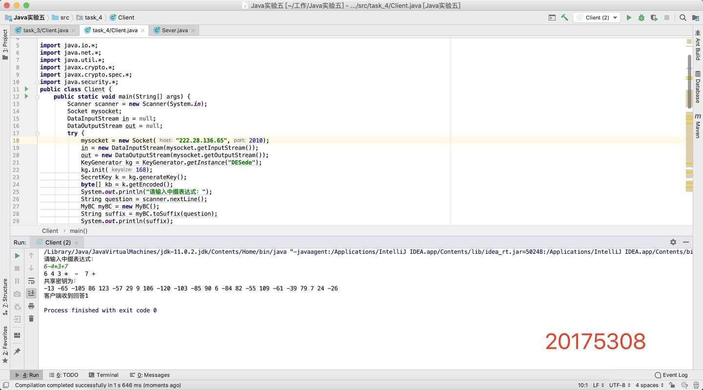This screenshot has height=390, width=703.
Task: Open the Database side panel
Action: pos(698,87)
